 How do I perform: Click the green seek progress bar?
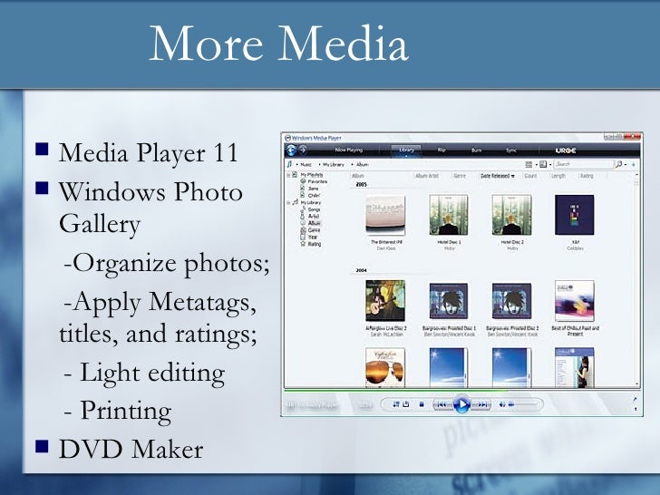click(x=395, y=391)
